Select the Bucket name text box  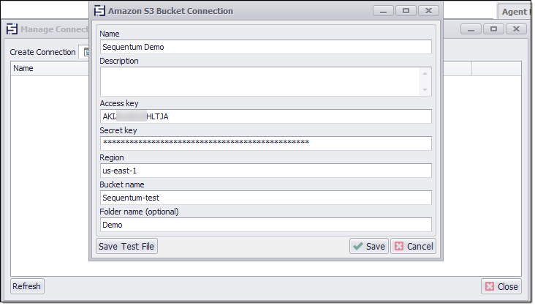point(266,198)
